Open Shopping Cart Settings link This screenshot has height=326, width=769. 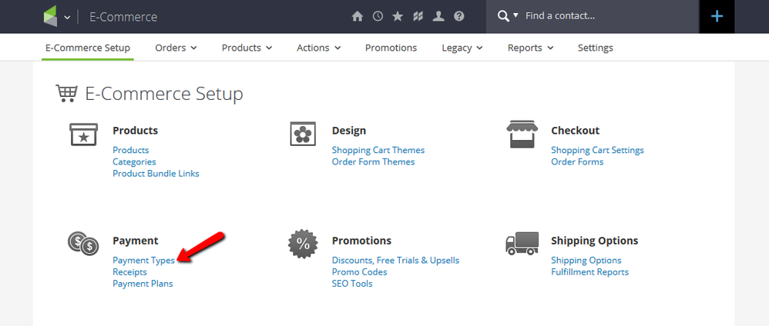click(597, 151)
